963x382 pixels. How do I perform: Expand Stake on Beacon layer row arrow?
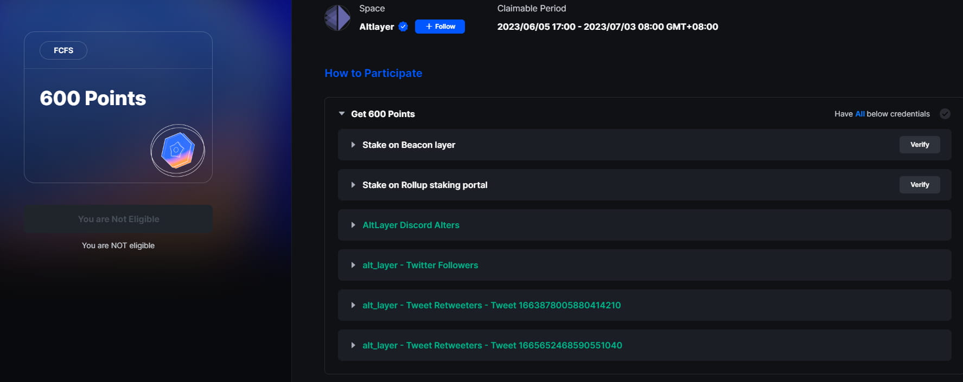pyautogui.click(x=353, y=145)
